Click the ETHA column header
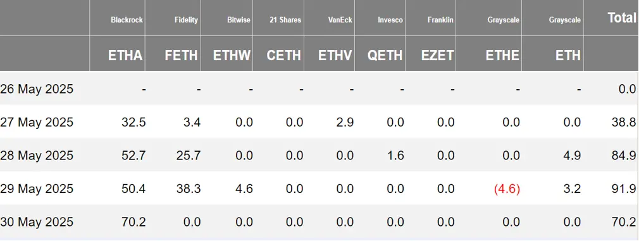 125,56
